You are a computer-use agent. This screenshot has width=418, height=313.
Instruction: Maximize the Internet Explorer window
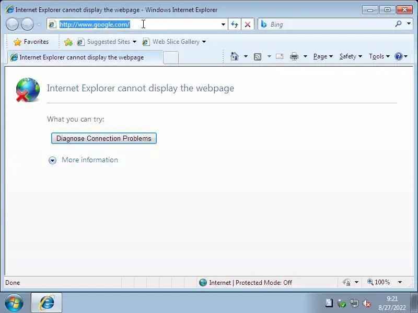pyautogui.click(x=387, y=10)
